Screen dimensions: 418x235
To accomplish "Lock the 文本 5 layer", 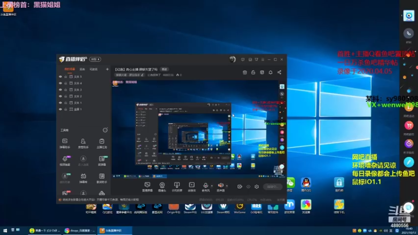I will (66, 76).
